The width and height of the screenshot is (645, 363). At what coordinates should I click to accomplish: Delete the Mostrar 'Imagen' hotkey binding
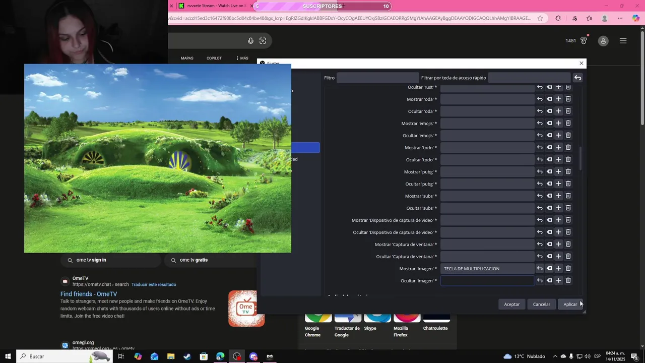[x=568, y=269]
